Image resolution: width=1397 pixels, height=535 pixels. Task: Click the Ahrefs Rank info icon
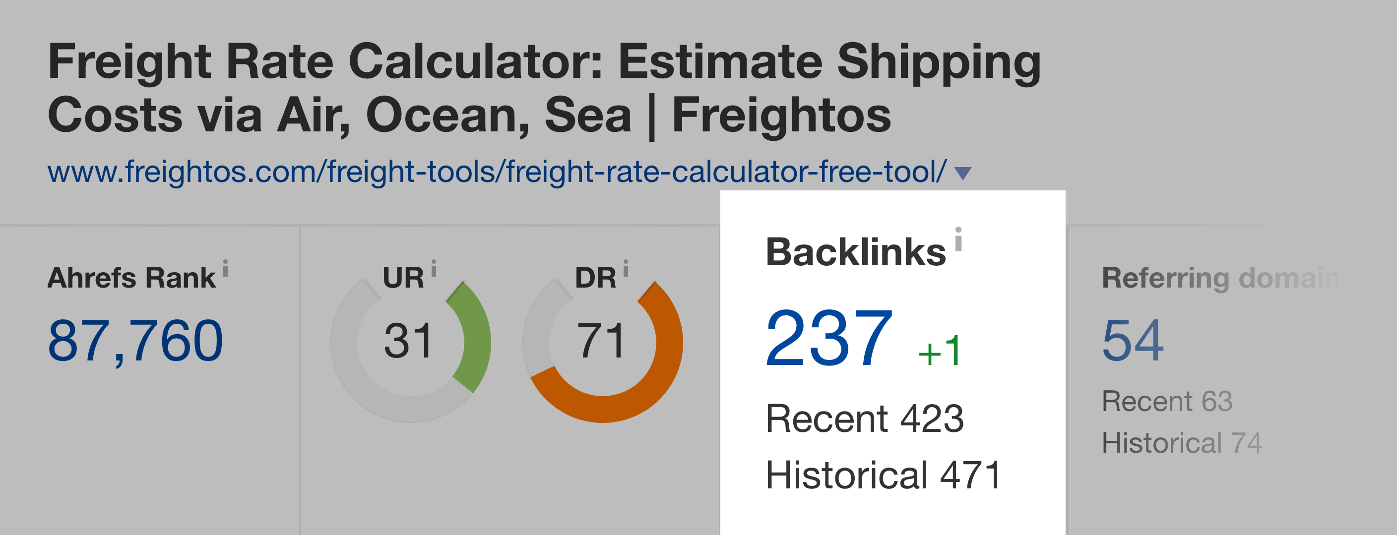pos(225,268)
